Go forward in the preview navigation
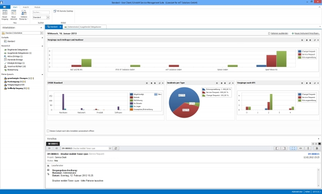Image resolution: width=322 pixels, height=194 pixels. tap(56, 148)
